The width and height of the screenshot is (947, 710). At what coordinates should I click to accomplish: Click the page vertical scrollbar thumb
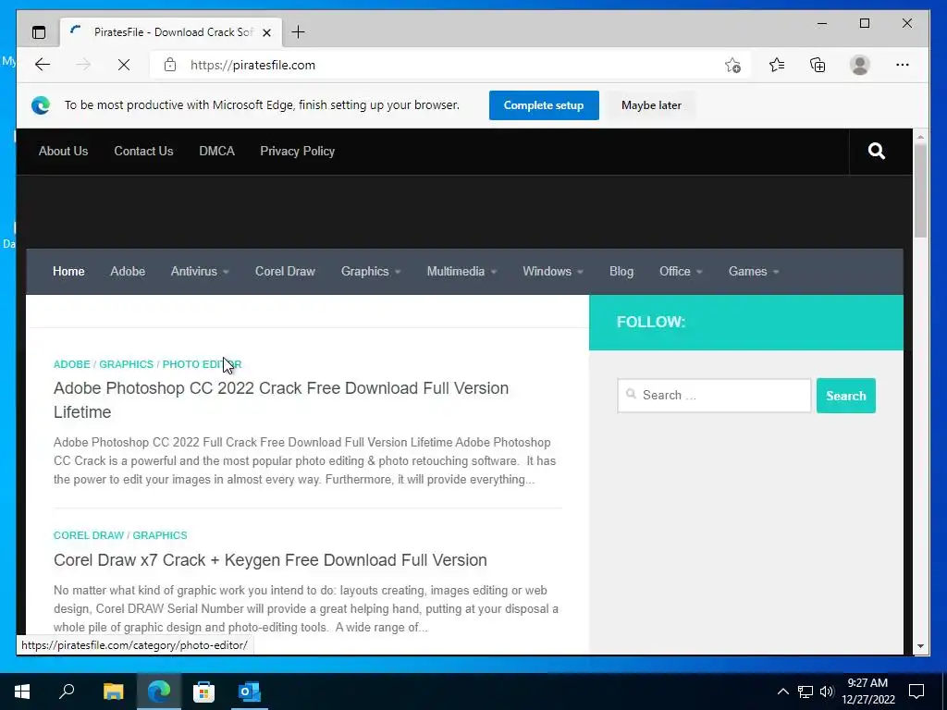pos(920,190)
